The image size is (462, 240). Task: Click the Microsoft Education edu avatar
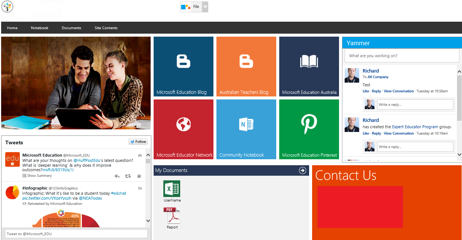click(x=12, y=160)
